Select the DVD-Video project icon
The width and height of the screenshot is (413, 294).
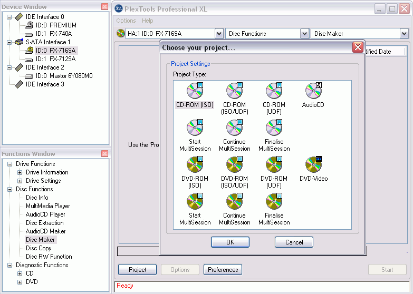point(313,164)
